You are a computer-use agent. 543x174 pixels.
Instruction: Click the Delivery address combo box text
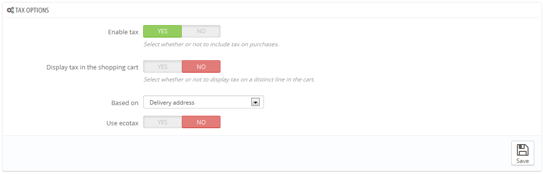[x=172, y=103]
